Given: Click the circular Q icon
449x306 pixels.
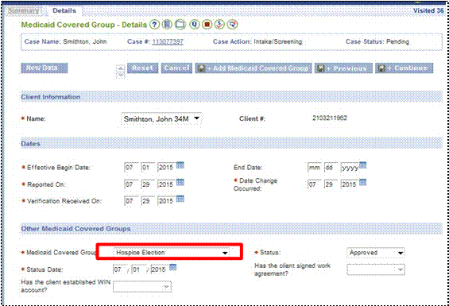Looking at the screenshot, I should pyautogui.click(x=195, y=25).
